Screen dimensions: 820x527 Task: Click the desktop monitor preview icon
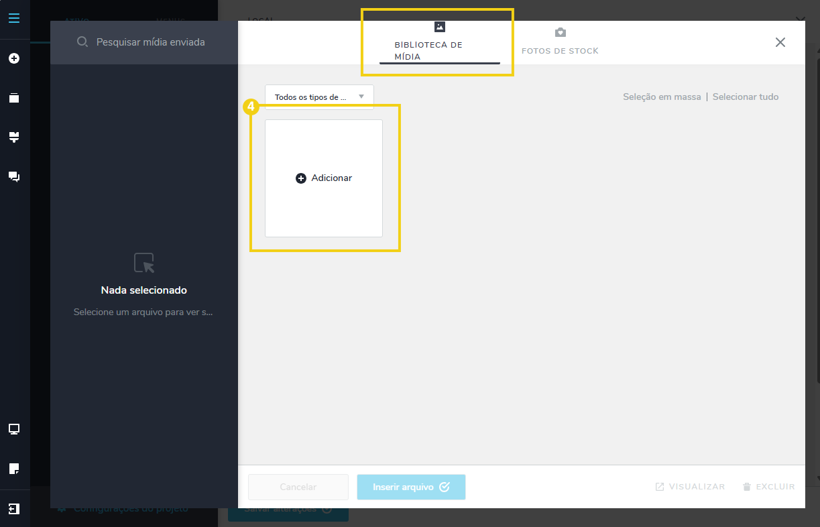14,429
